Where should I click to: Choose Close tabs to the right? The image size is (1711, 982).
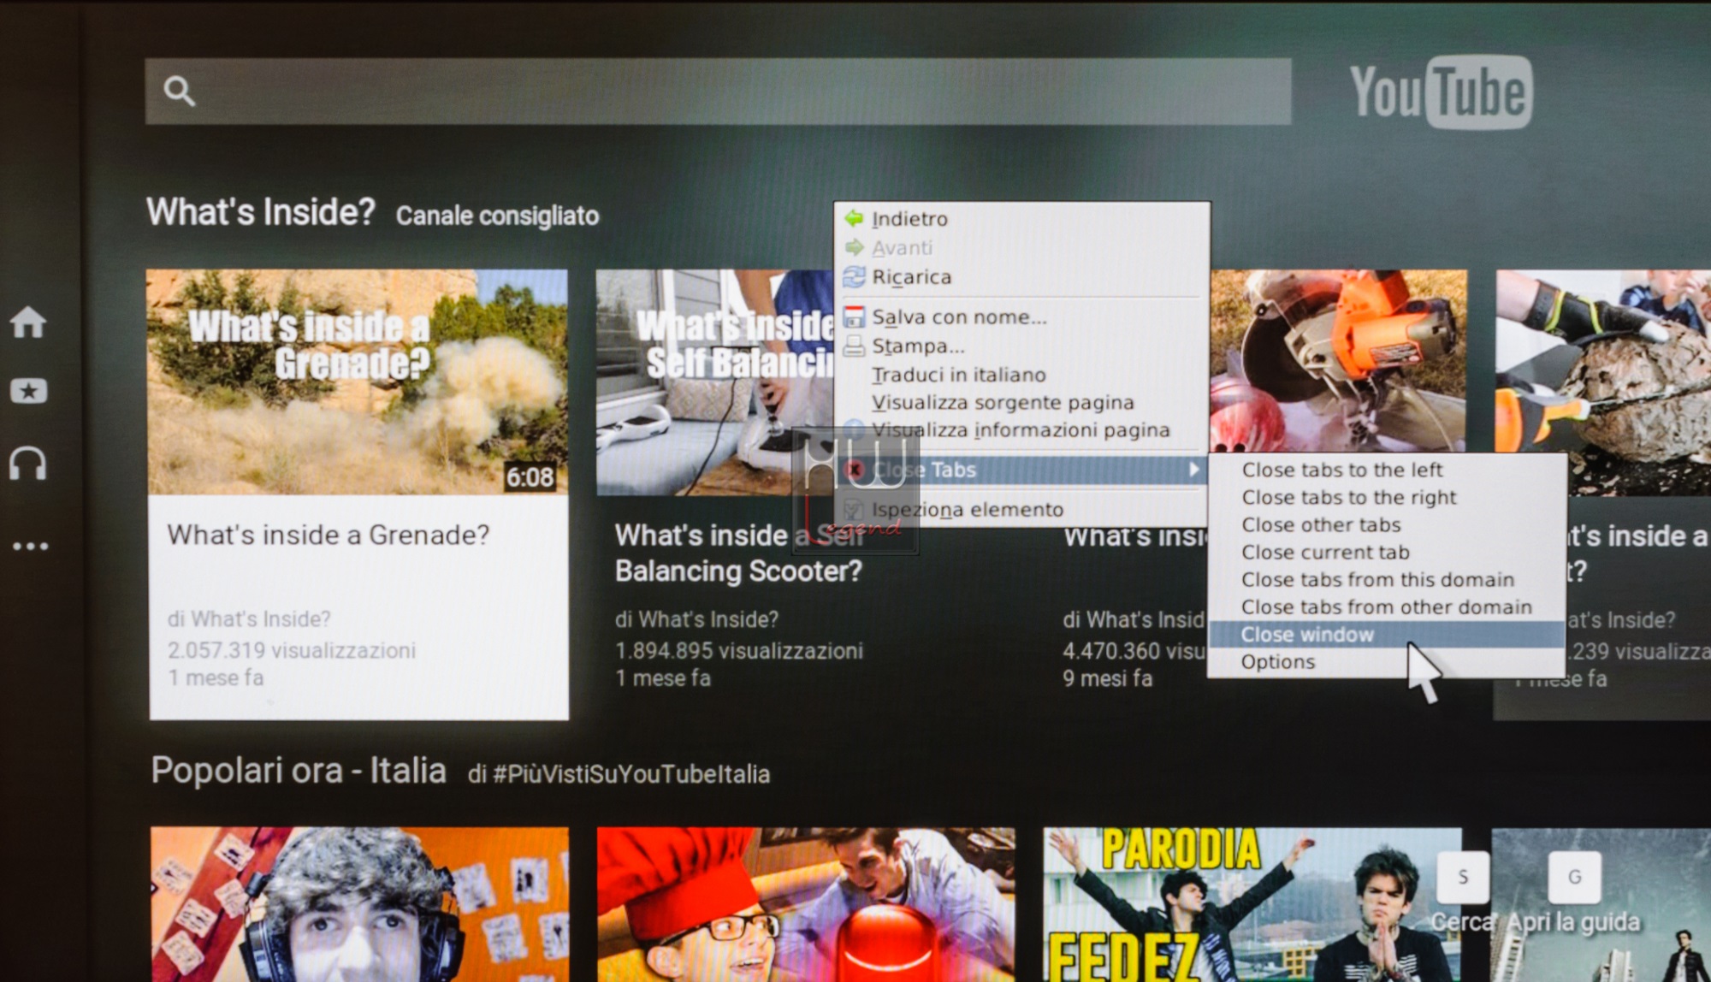click(x=1387, y=497)
